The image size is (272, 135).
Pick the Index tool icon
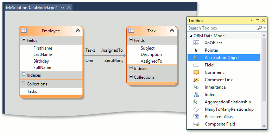[196, 95]
